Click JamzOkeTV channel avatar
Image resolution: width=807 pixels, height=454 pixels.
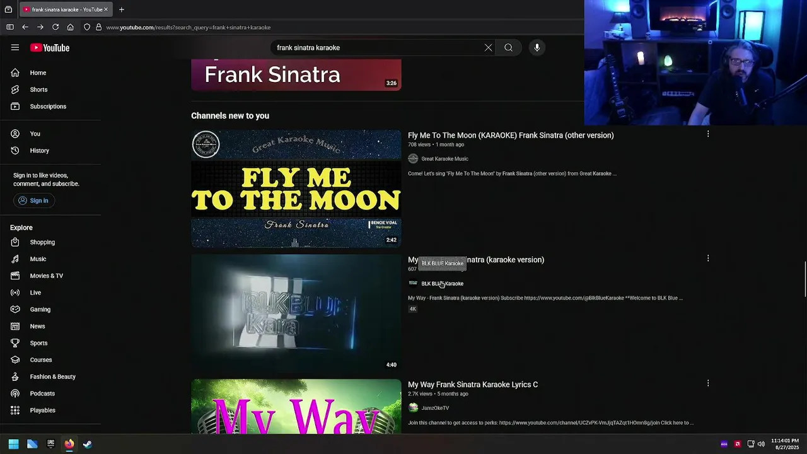point(413,408)
